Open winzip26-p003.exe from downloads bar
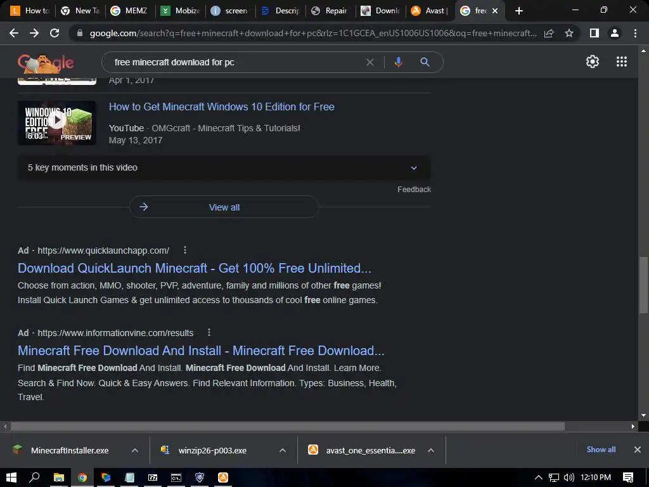Viewport: 649px width, 487px height. click(212, 450)
